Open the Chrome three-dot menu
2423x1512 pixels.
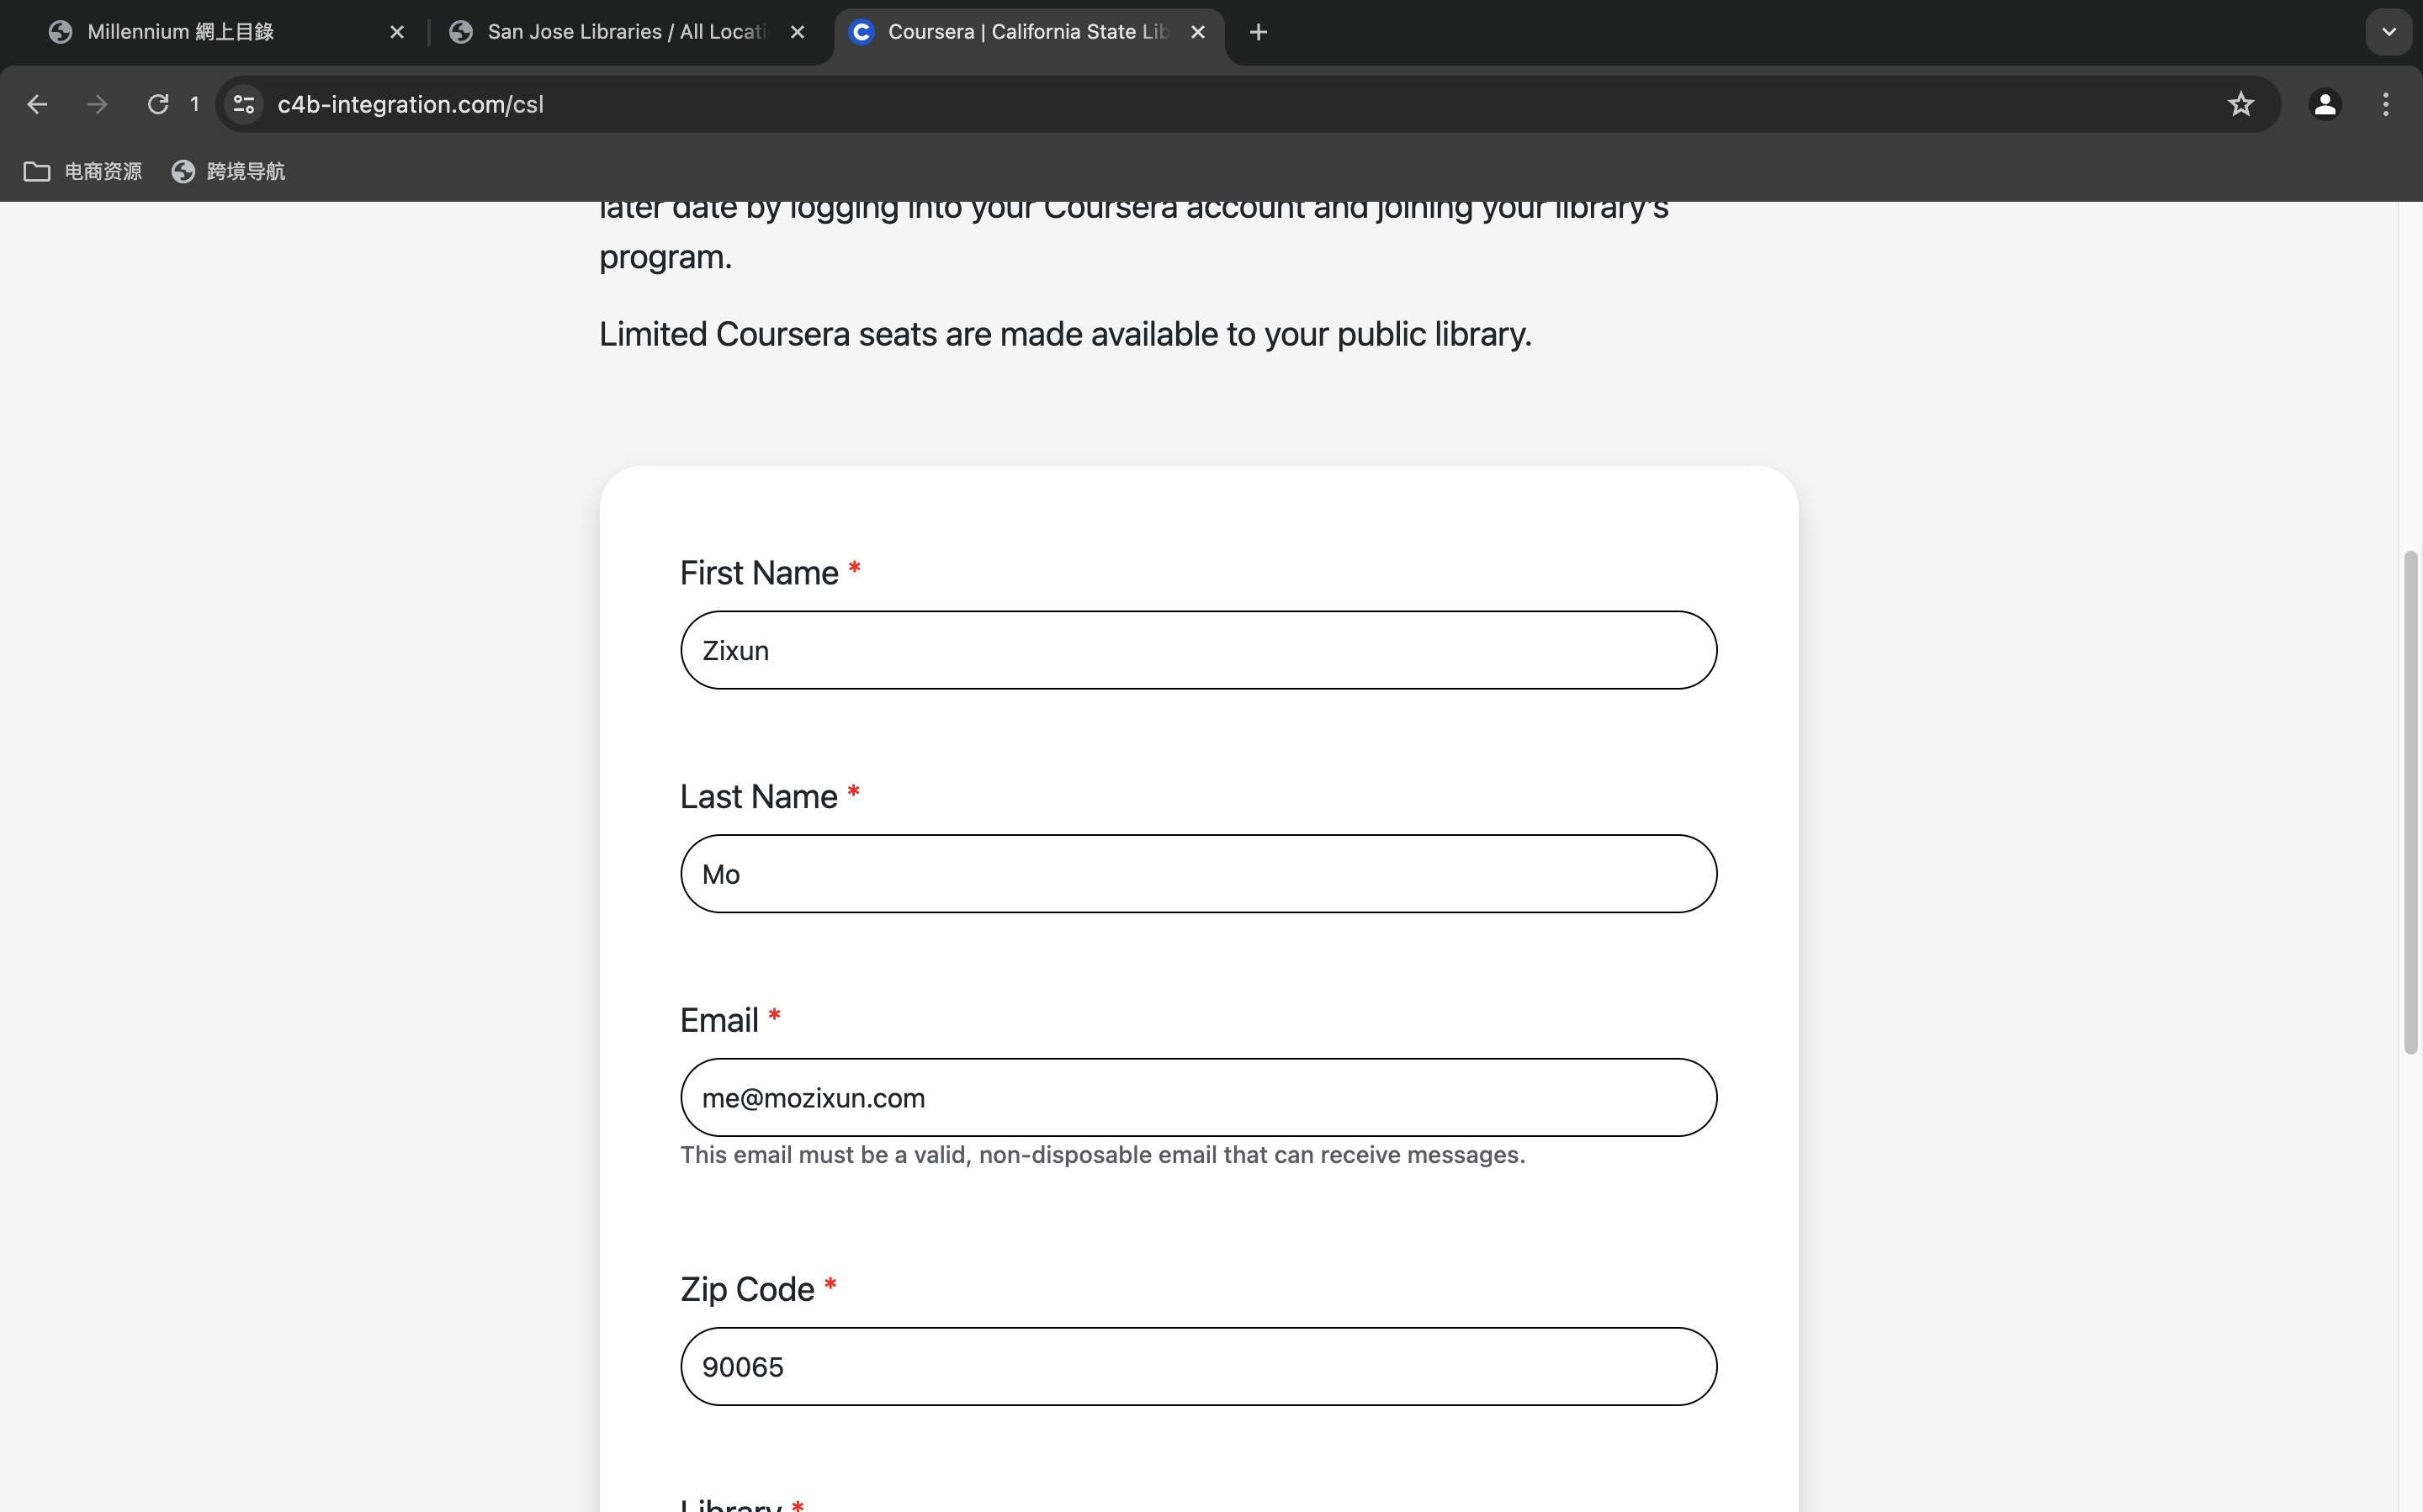[2386, 104]
